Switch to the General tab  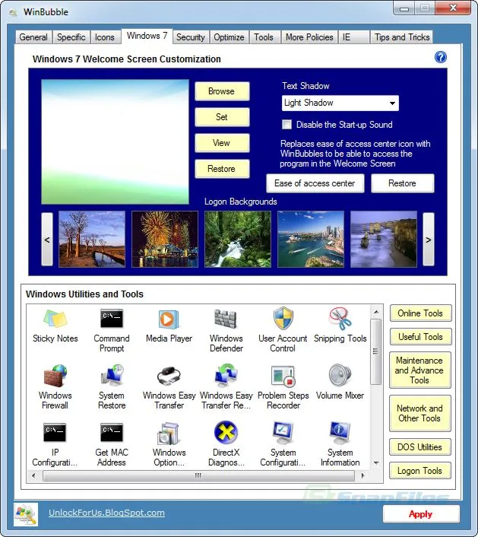pyautogui.click(x=33, y=37)
